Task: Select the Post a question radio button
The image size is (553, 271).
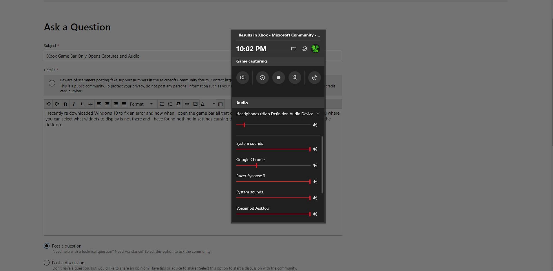Action: [47, 246]
